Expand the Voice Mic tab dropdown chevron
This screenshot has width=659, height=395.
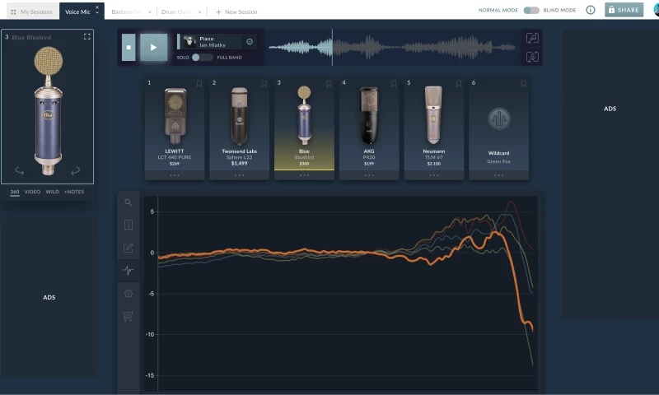tap(97, 13)
